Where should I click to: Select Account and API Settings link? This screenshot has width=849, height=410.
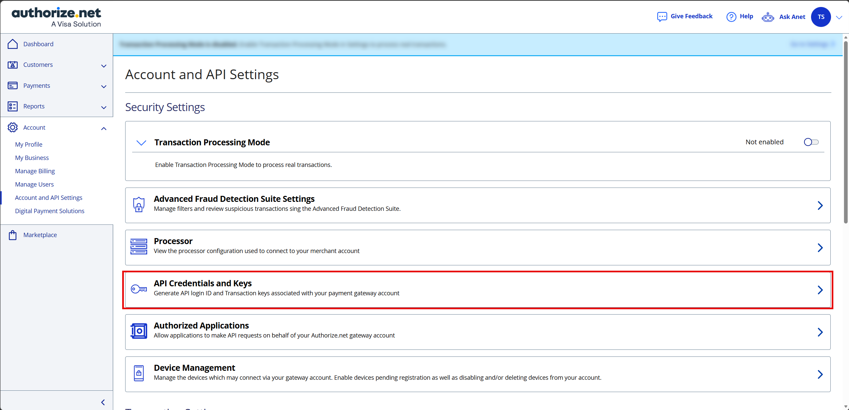point(49,198)
